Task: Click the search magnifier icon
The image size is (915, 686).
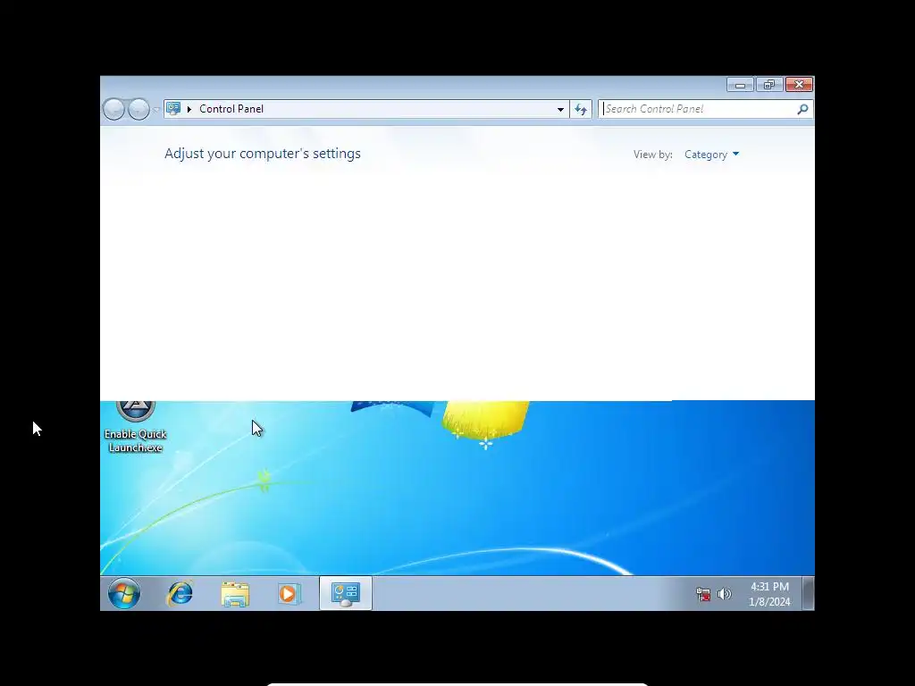Action: [x=803, y=109]
